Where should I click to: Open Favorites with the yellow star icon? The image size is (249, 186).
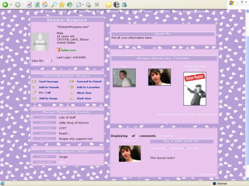pos(62,4)
